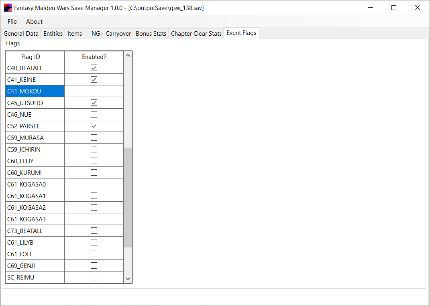Select the C59_ICHIRIN flag ID cell

coord(35,149)
